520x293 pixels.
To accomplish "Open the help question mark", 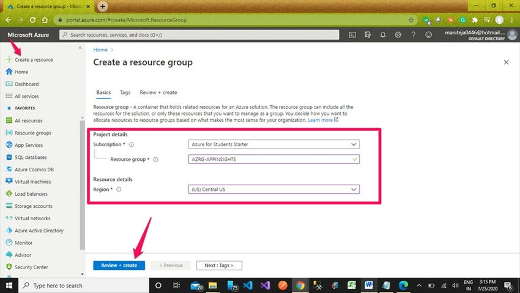I will 413,35.
